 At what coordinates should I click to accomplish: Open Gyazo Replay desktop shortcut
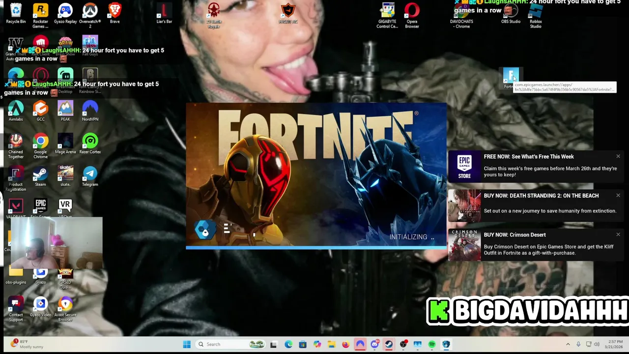[65, 13]
